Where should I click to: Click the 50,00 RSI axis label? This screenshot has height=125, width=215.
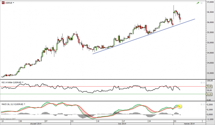[x=209, y=90]
